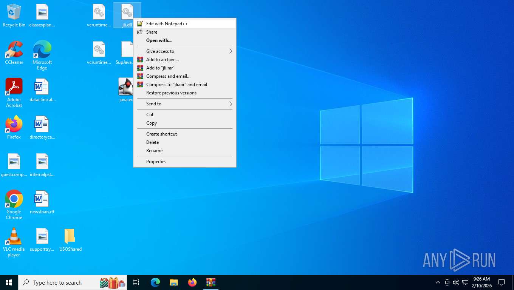
Task: Show hidden system tray icons
Action: 438,282
